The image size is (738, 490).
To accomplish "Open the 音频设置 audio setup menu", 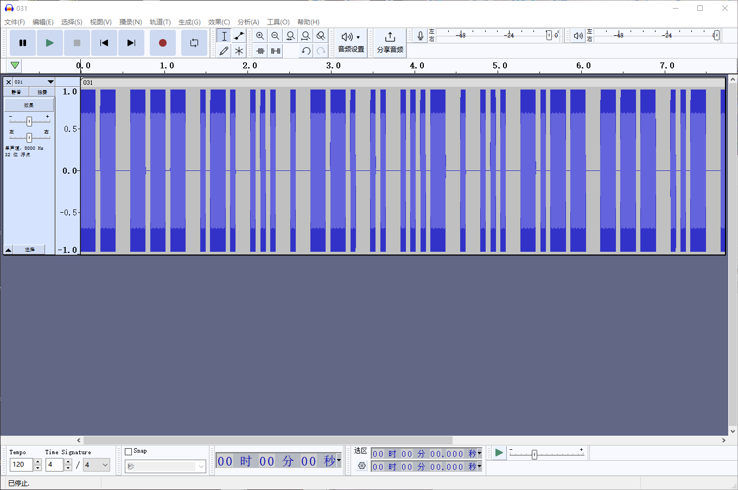I will coord(351,42).
